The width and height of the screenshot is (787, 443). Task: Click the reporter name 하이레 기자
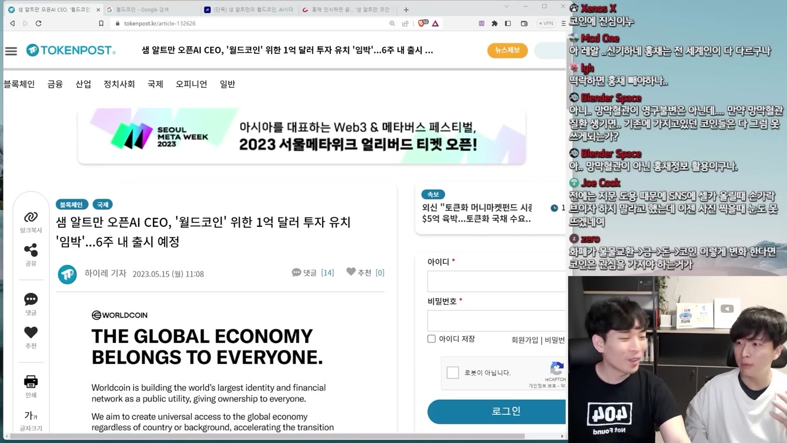point(105,273)
